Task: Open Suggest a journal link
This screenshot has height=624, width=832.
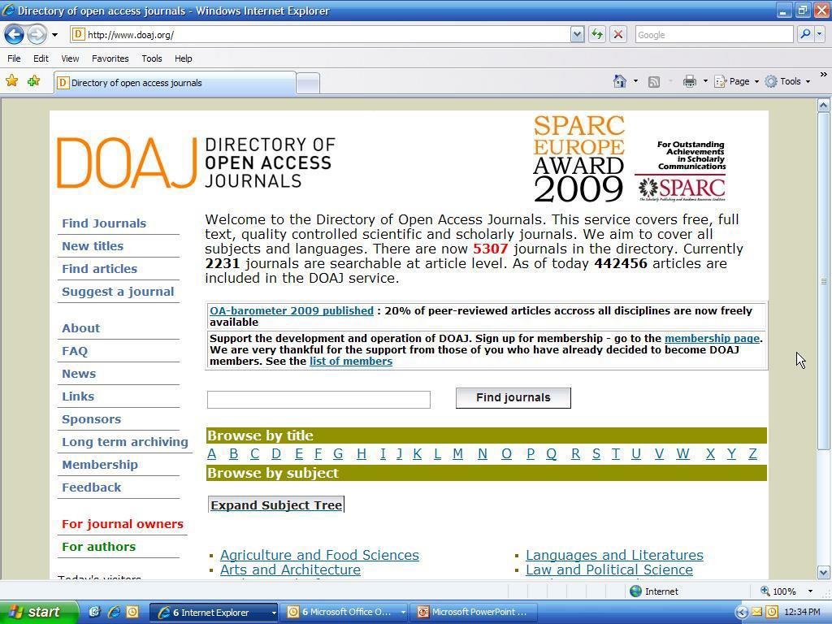Action: [118, 292]
